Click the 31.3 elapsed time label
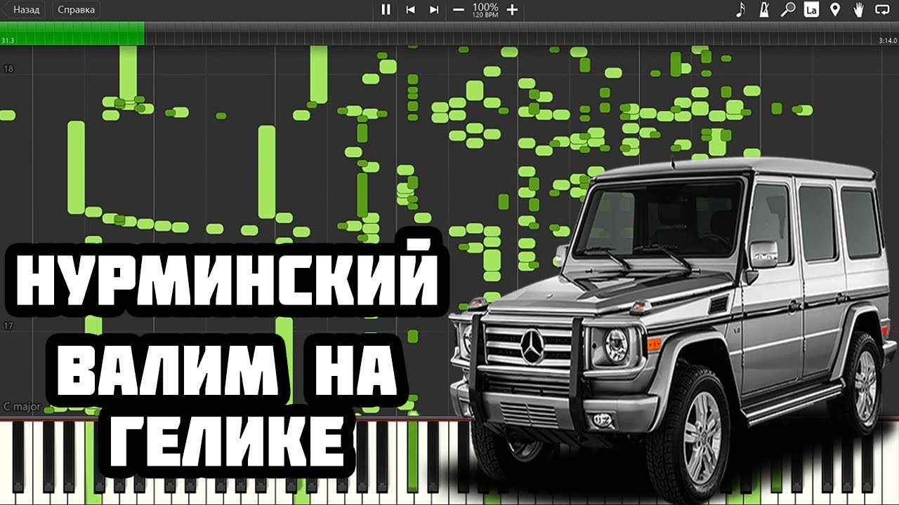 [x=8, y=41]
